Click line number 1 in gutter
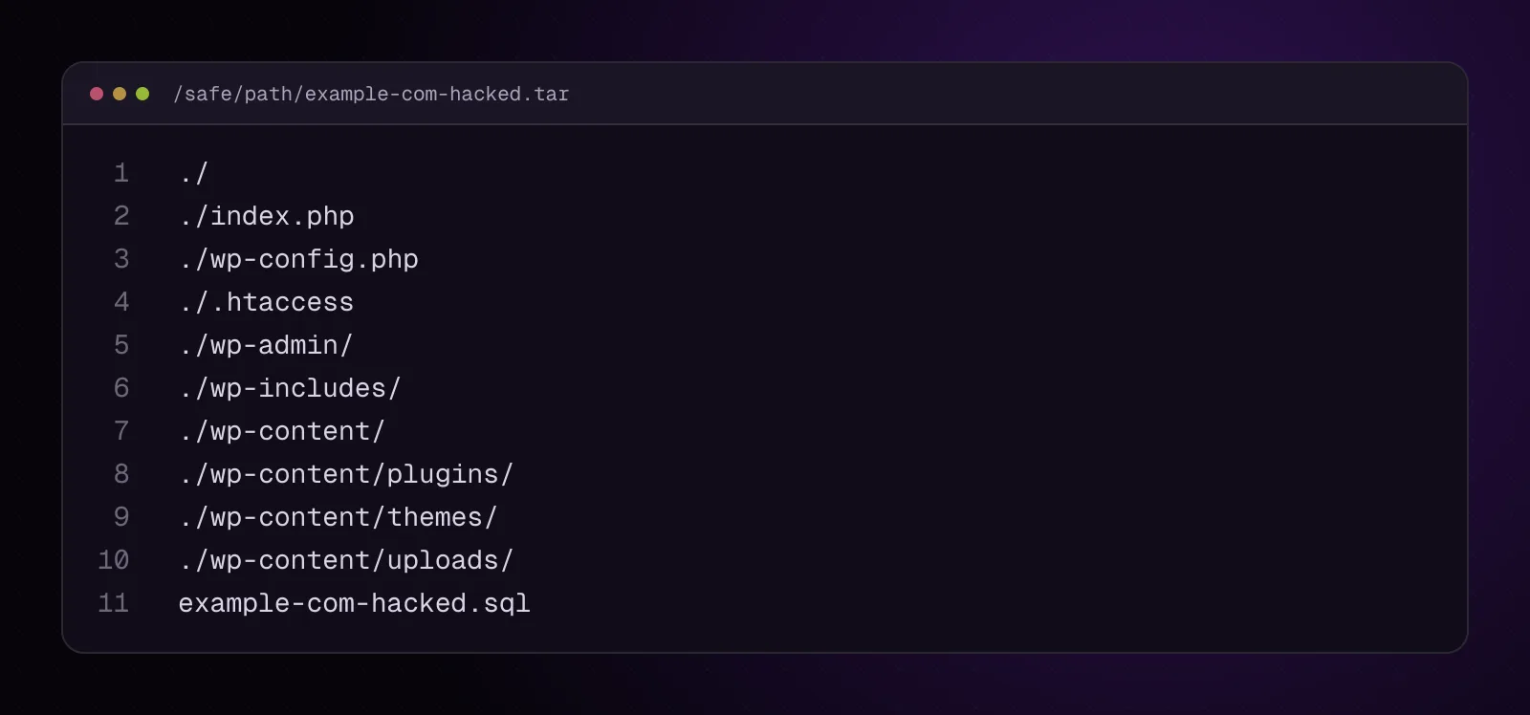1530x715 pixels. 121,173
